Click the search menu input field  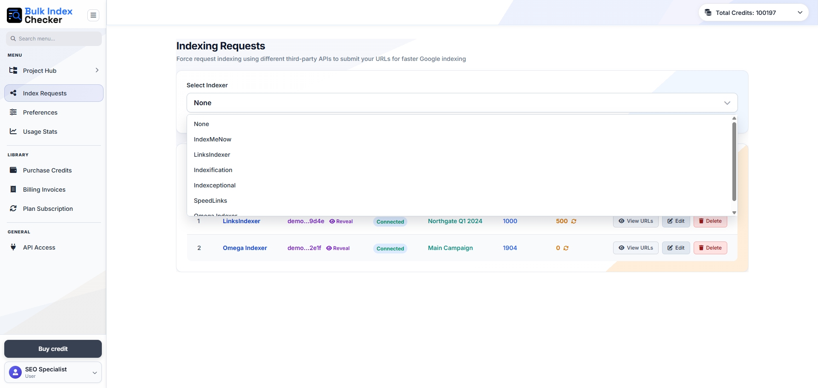[54, 38]
